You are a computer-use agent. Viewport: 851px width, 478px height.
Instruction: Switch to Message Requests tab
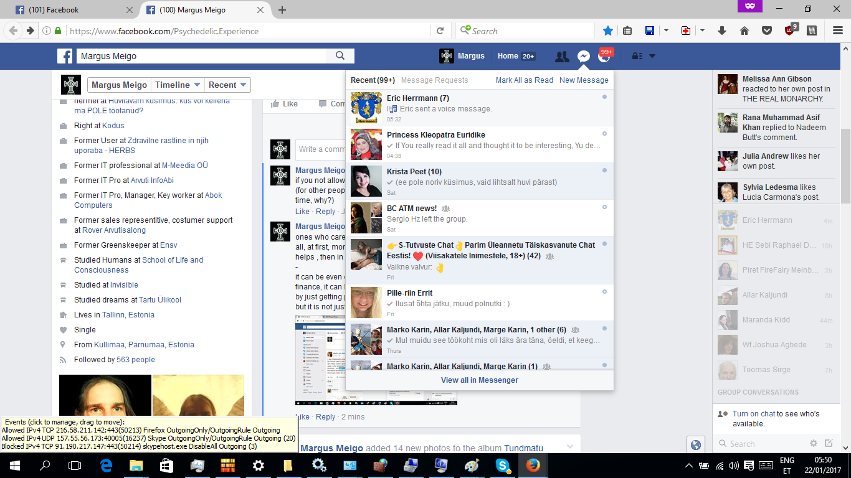point(434,80)
